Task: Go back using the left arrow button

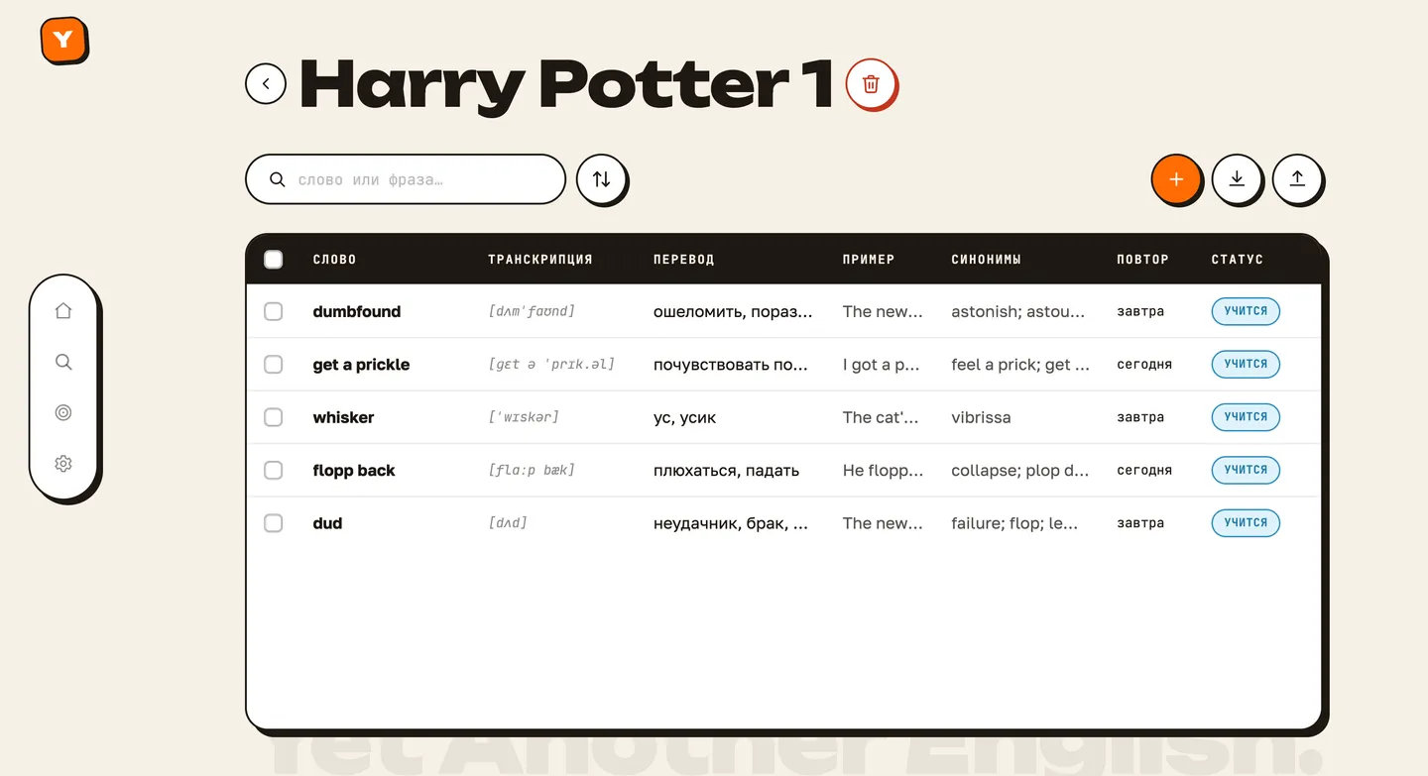Action: (x=266, y=84)
